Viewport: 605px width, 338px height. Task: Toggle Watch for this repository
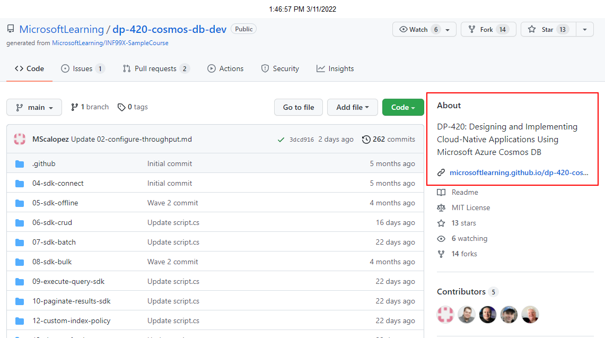tap(417, 29)
